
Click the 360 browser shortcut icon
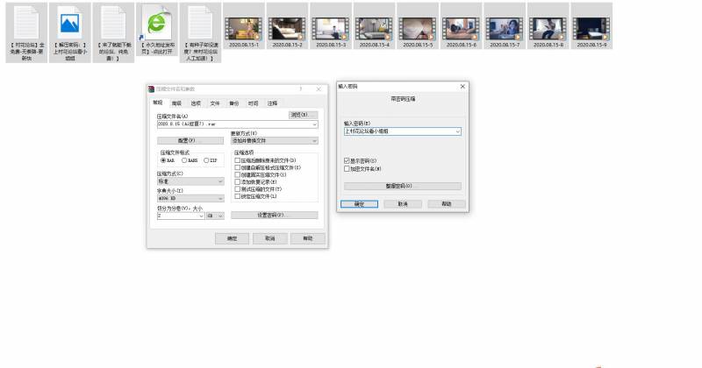158,22
